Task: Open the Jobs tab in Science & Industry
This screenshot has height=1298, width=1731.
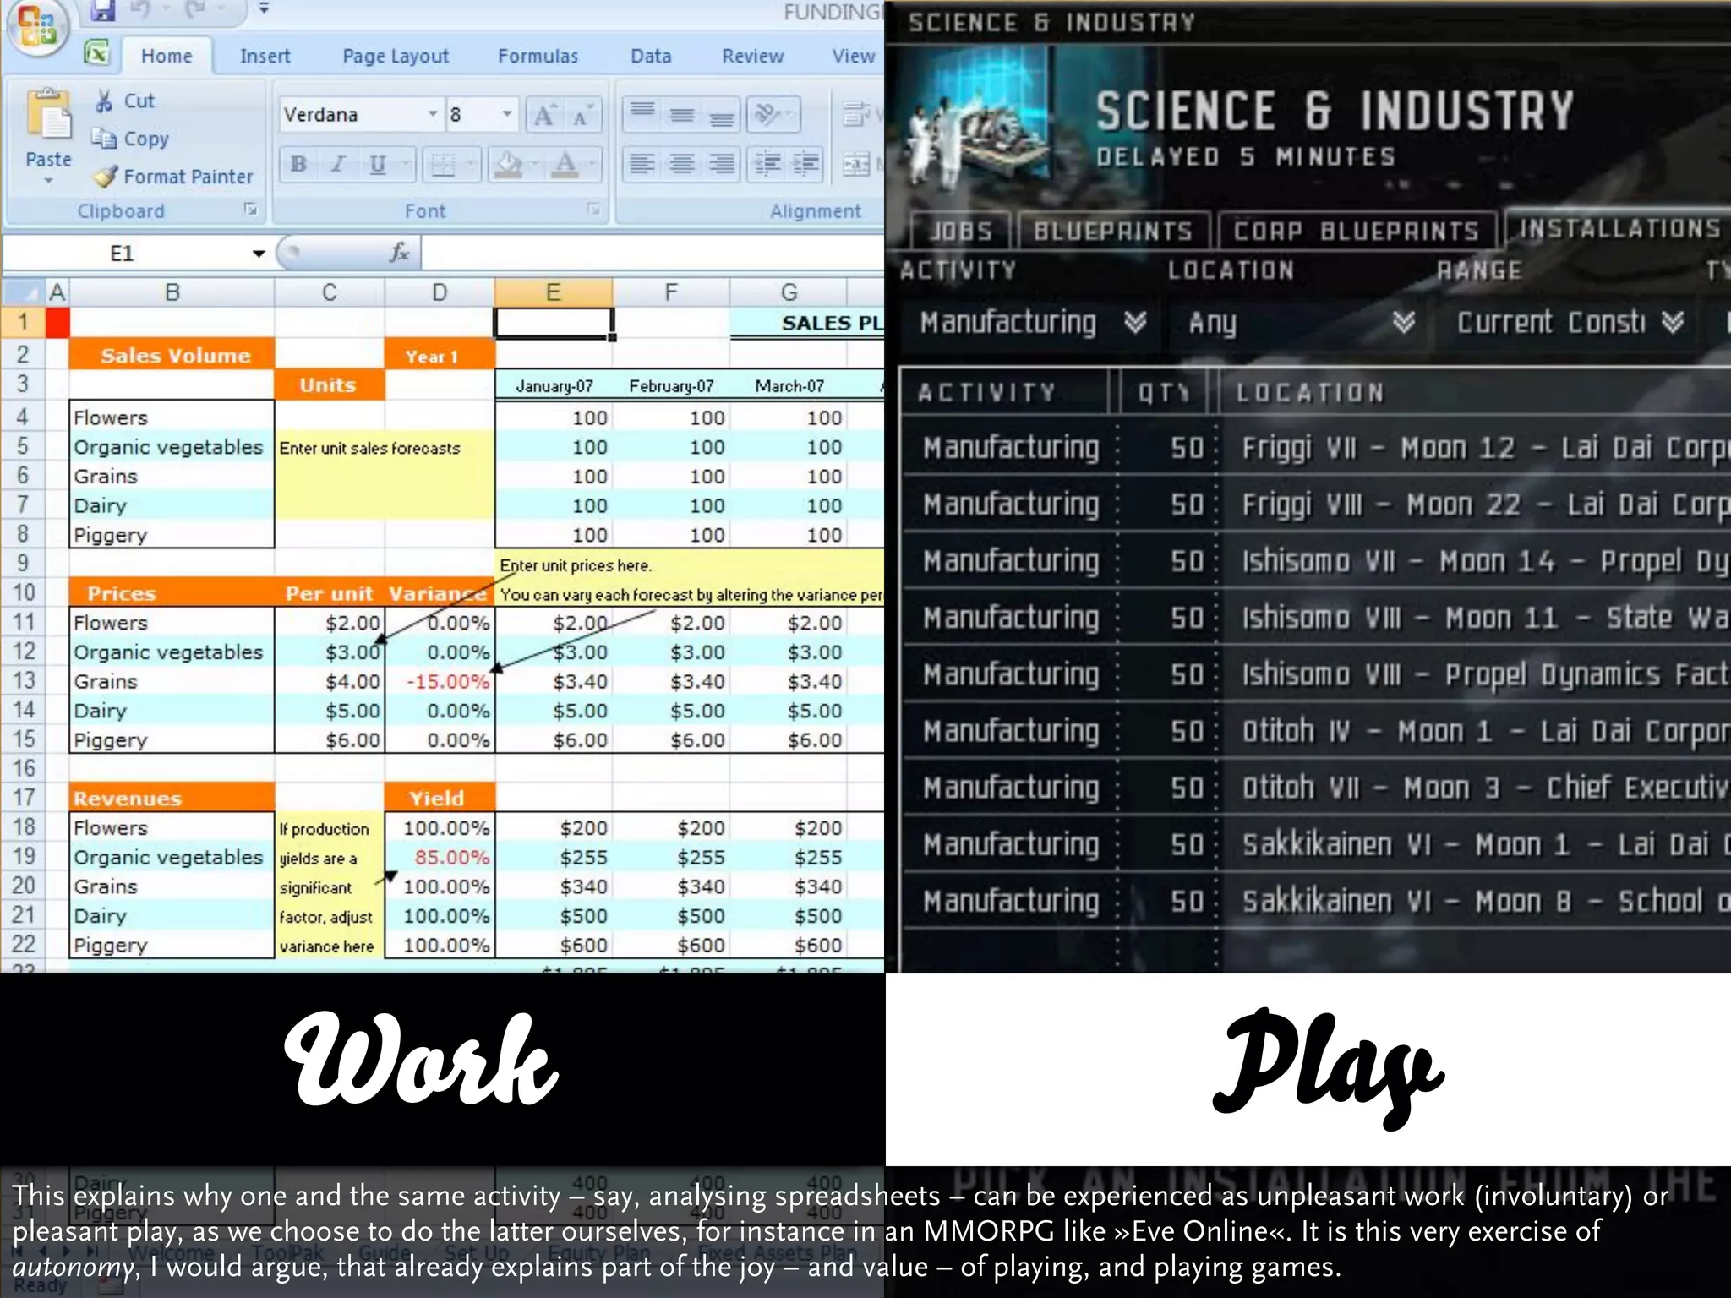Action: [960, 230]
